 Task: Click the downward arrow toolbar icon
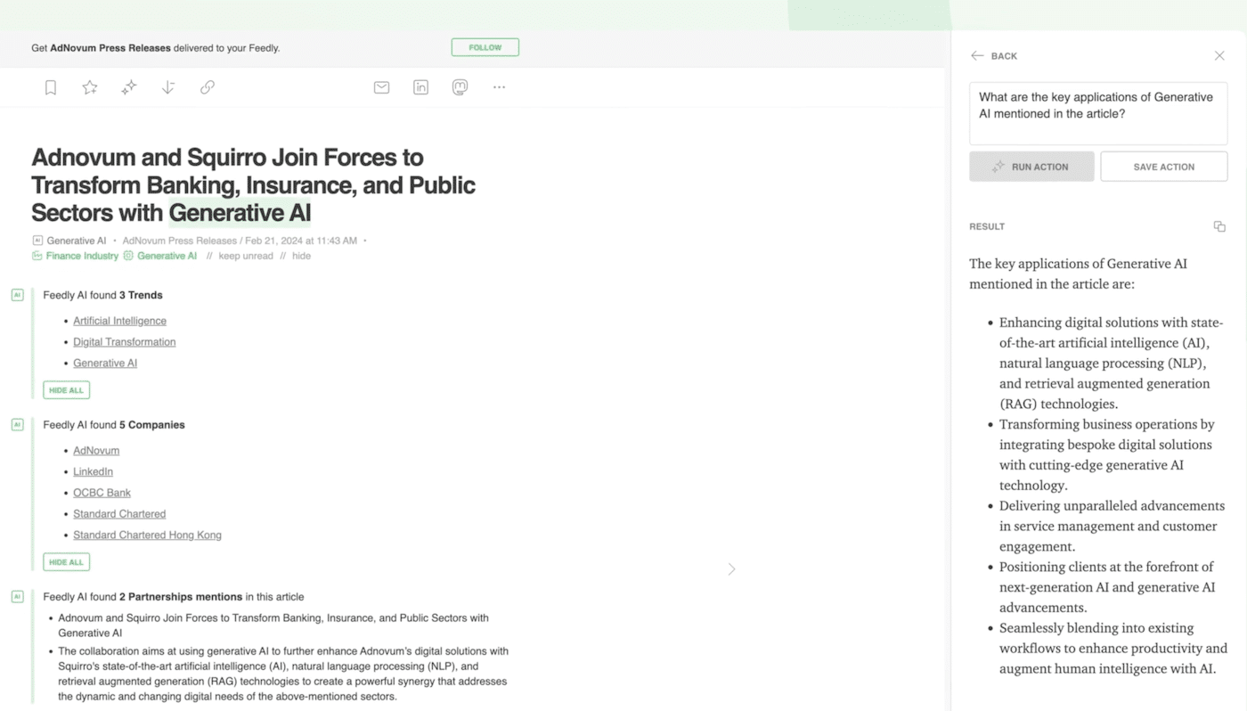[x=168, y=87]
